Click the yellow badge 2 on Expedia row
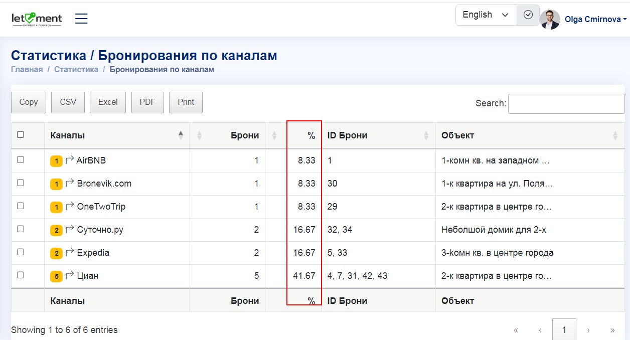This screenshot has height=340, width=630. pyautogui.click(x=56, y=253)
